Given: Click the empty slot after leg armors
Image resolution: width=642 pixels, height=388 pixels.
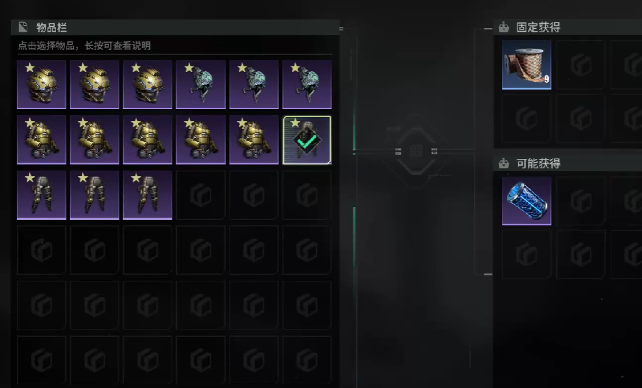Looking at the screenshot, I should point(200,196).
